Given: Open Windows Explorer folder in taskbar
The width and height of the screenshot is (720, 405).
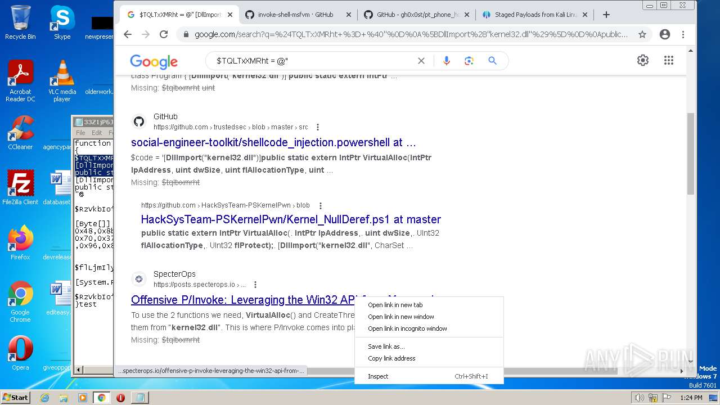Looking at the screenshot, I should (64, 398).
